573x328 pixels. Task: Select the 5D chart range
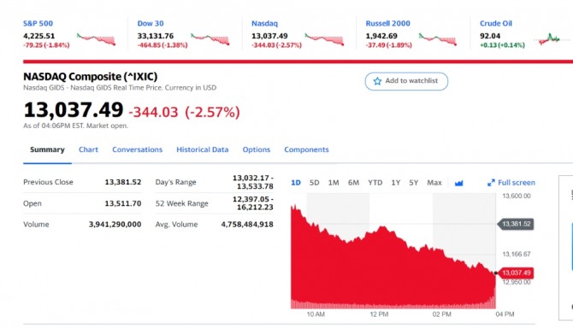click(x=314, y=183)
